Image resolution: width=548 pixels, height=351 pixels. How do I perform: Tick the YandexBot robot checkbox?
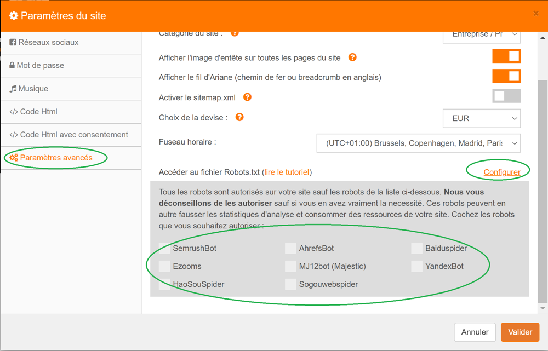click(x=417, y=267)
